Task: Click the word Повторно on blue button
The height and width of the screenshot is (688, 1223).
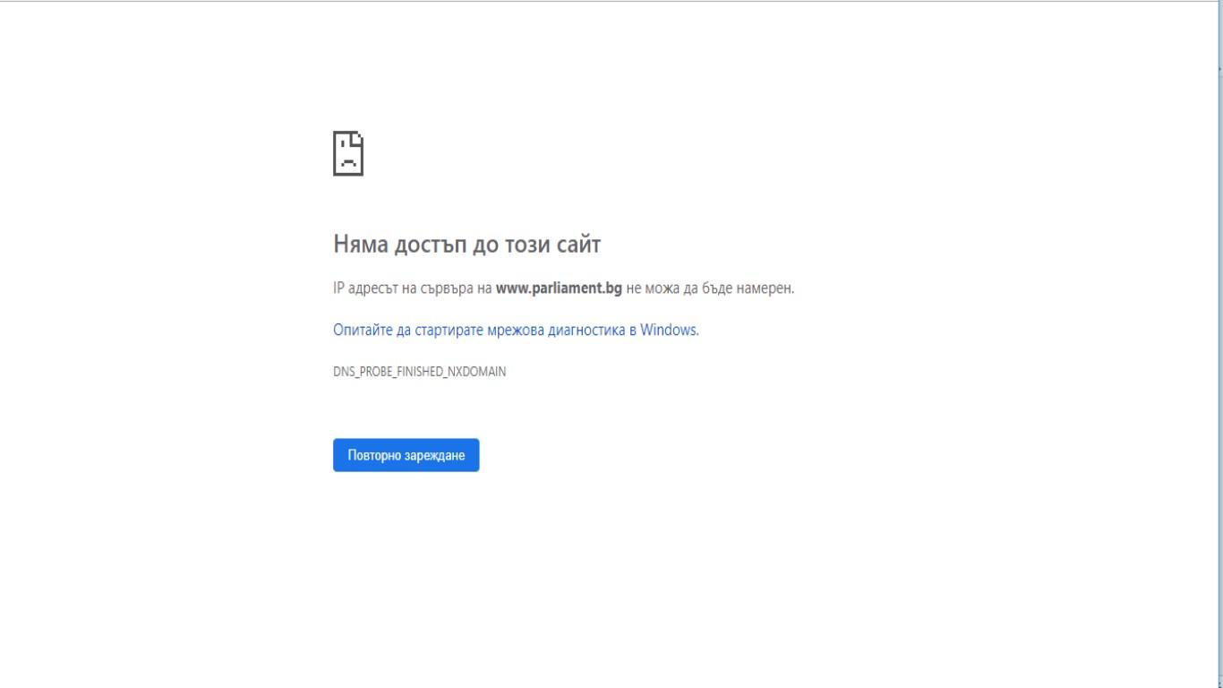Action: pos(373,455)
